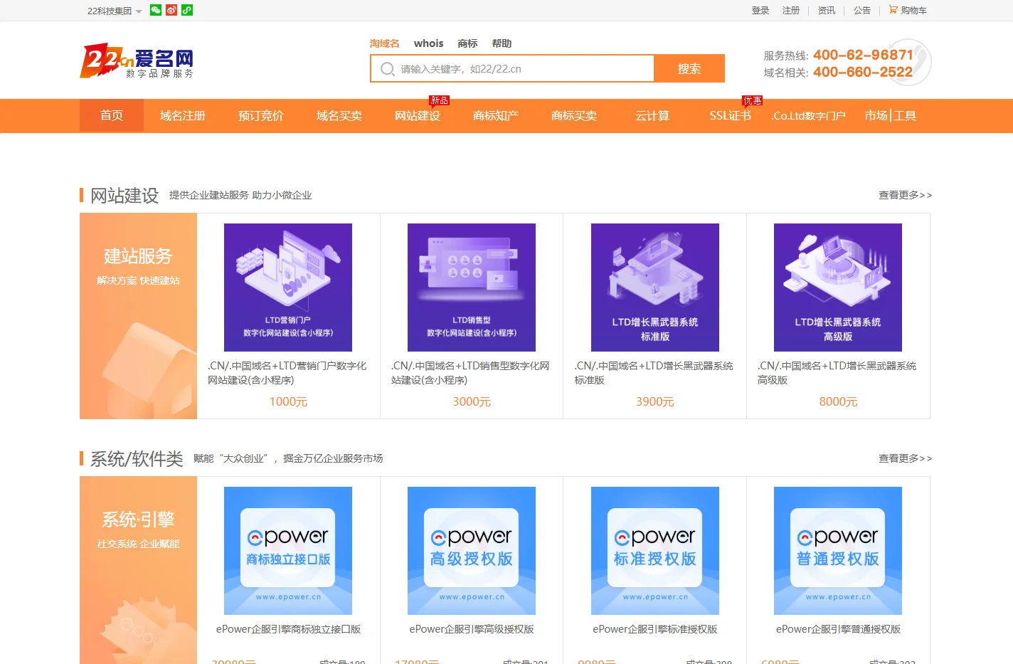1013x664 pixels.
Task: Click the LTD增长黑武器系统标准版 product title
Action: pos(654,373)
